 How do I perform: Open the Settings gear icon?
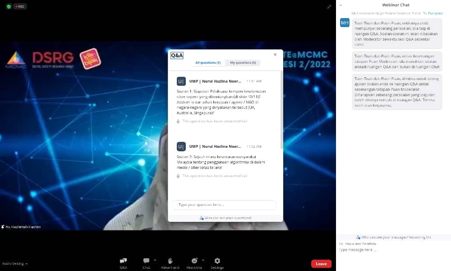(217, 261)
